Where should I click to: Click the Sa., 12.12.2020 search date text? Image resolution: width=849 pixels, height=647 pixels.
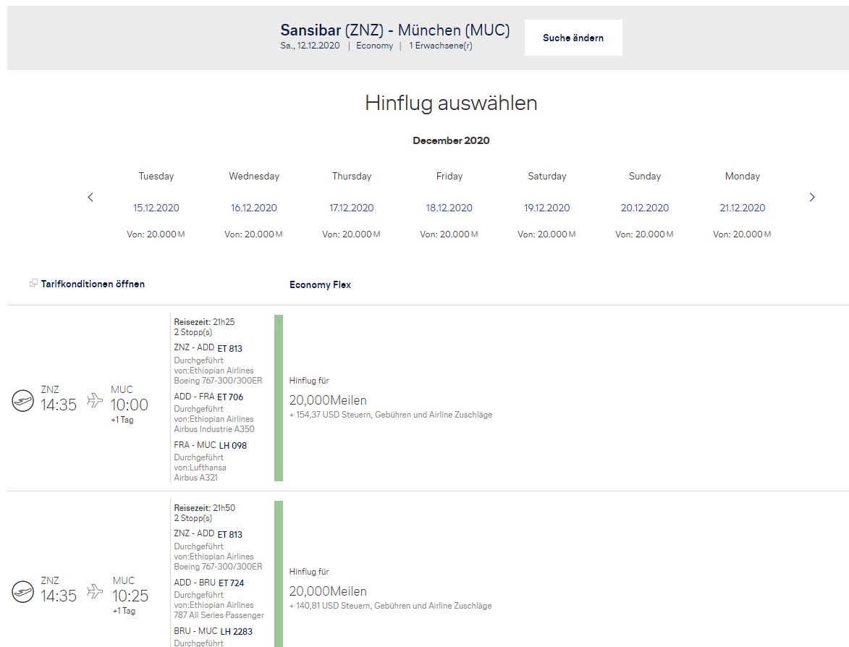(310, 46)
